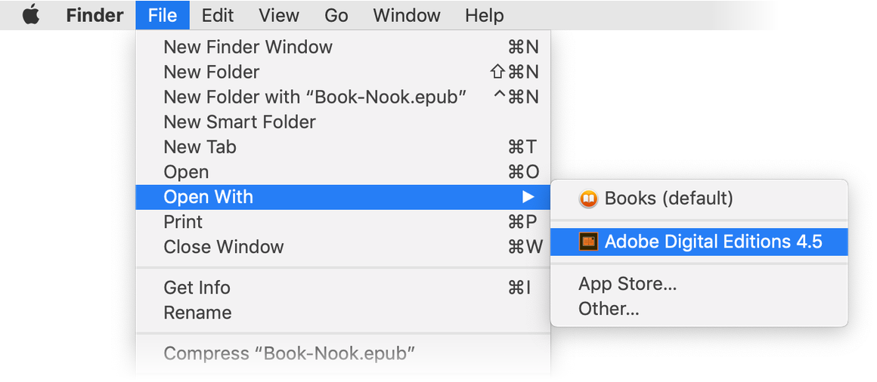
Task: Open the Go menu
Action: click(336, 15)
